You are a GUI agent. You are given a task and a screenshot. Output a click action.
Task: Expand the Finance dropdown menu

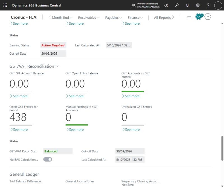point(135,18)
